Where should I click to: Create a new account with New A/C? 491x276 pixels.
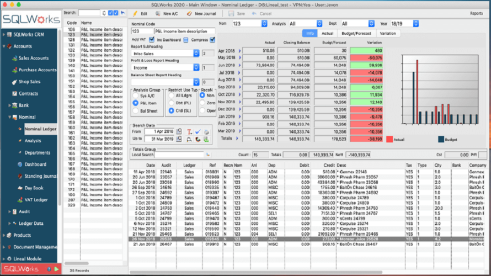(x=167, y=13)
